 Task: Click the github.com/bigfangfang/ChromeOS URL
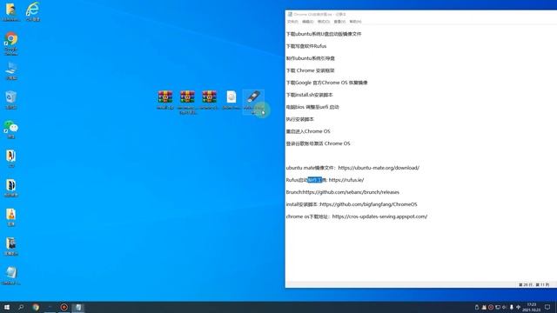point(368,204)
